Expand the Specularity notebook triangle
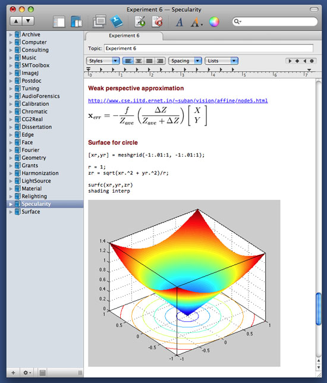Image resolution: width=327 pixels, height=383 pixels. pos(11,204)
